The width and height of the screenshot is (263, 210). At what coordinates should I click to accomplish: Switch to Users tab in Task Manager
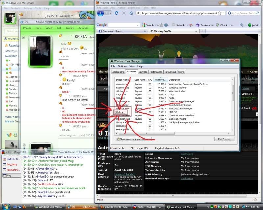181,72
